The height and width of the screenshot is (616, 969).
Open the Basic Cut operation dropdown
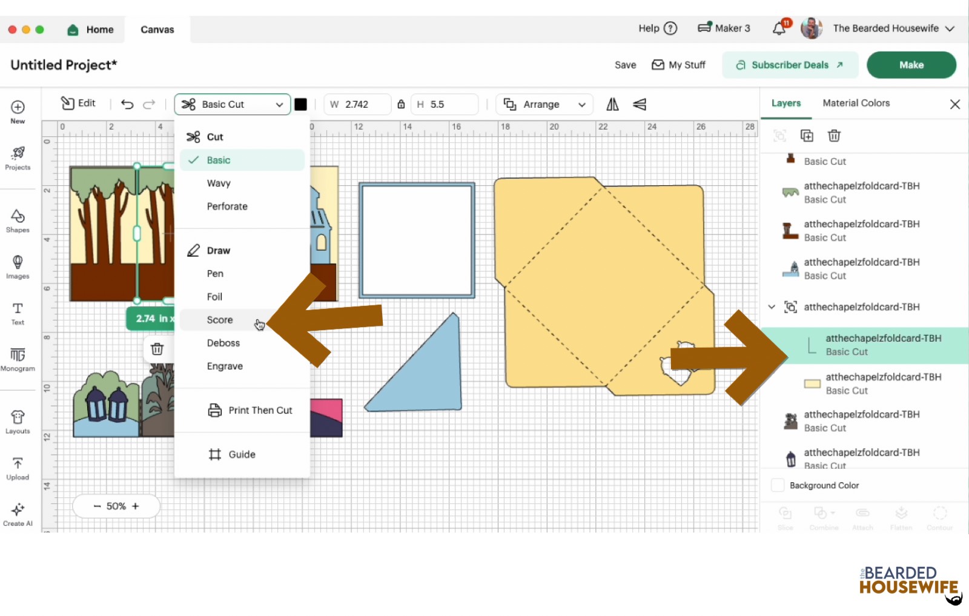pos(233,104)
